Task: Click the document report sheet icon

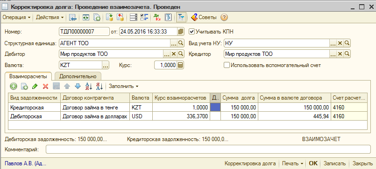Action: [169, 17]
